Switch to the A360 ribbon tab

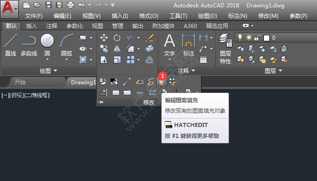(x=190, y=26)
